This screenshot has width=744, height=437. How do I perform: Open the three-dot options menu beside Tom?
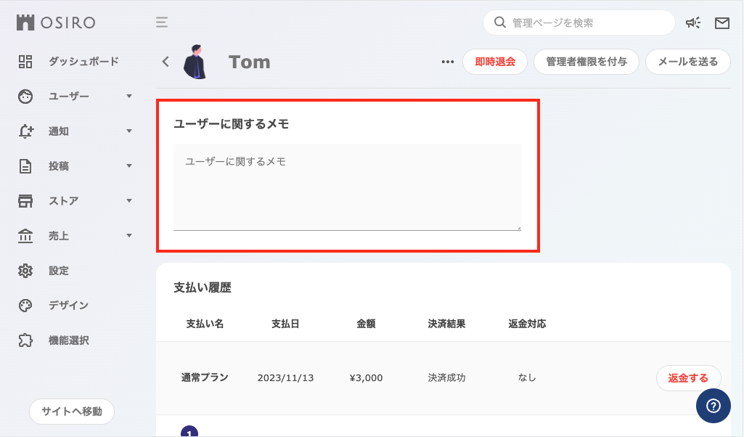pyautogui.click(x=447, y=62)
